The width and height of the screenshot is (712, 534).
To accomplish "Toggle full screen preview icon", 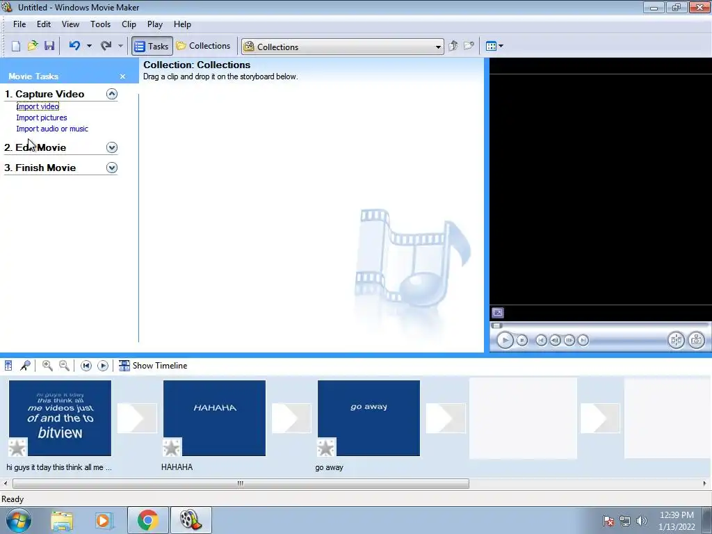I will point(498,313).
